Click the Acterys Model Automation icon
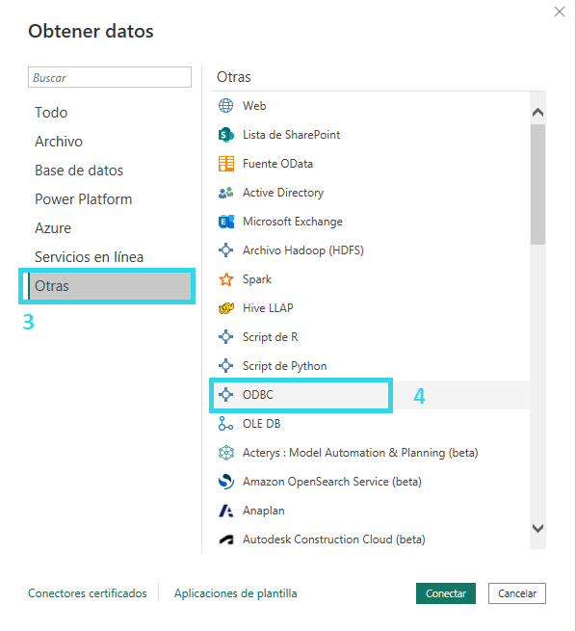Screen dimensions: 576x631 click(225, 453)
